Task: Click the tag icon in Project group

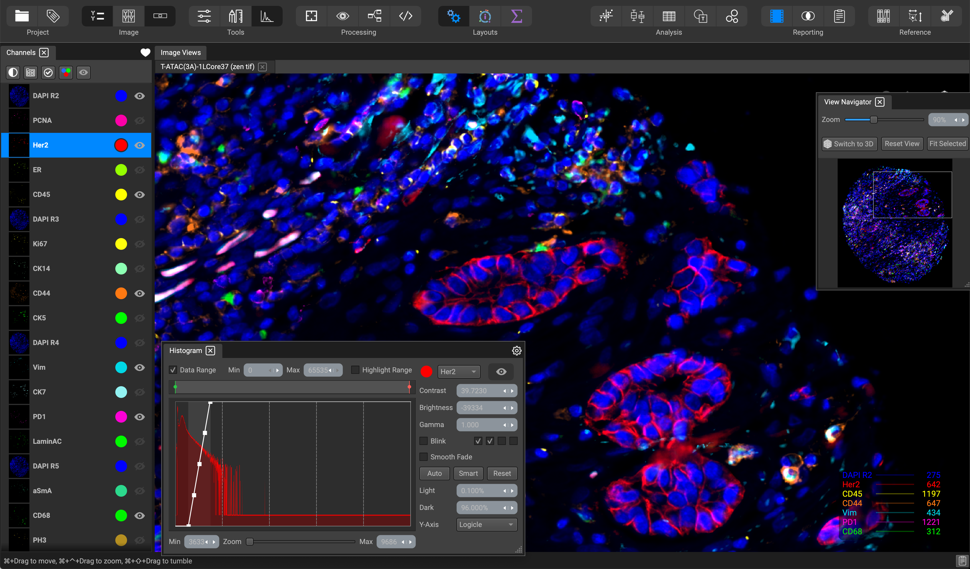Action: [53, 16]
